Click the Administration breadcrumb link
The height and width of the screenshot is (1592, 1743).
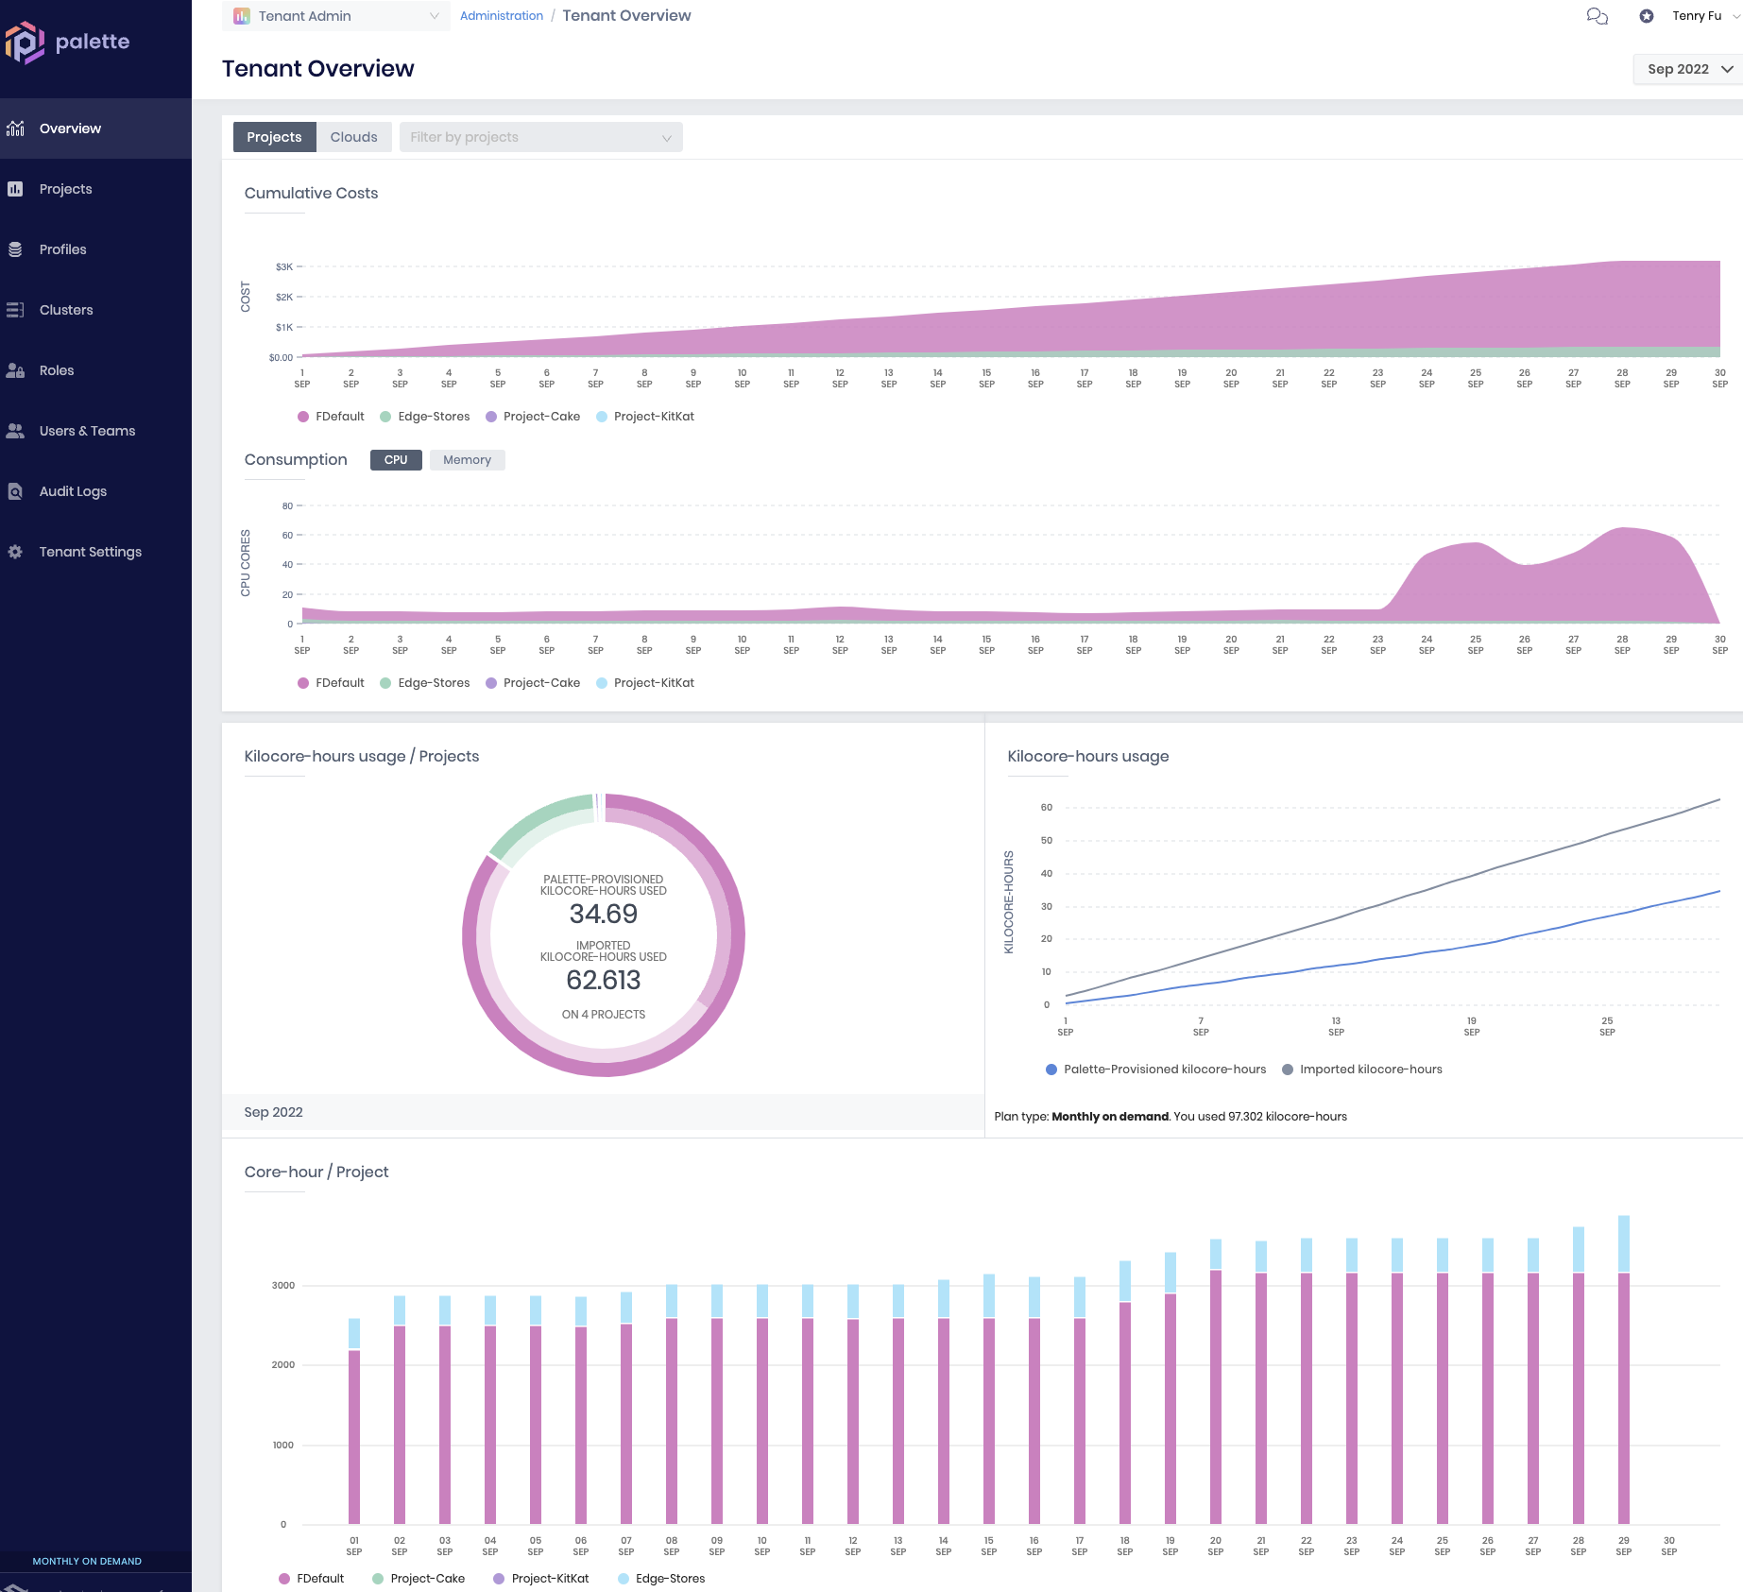pos(502,16)
